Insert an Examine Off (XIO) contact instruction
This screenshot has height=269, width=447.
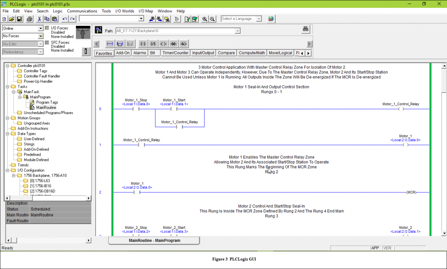(x=153, y=44)
